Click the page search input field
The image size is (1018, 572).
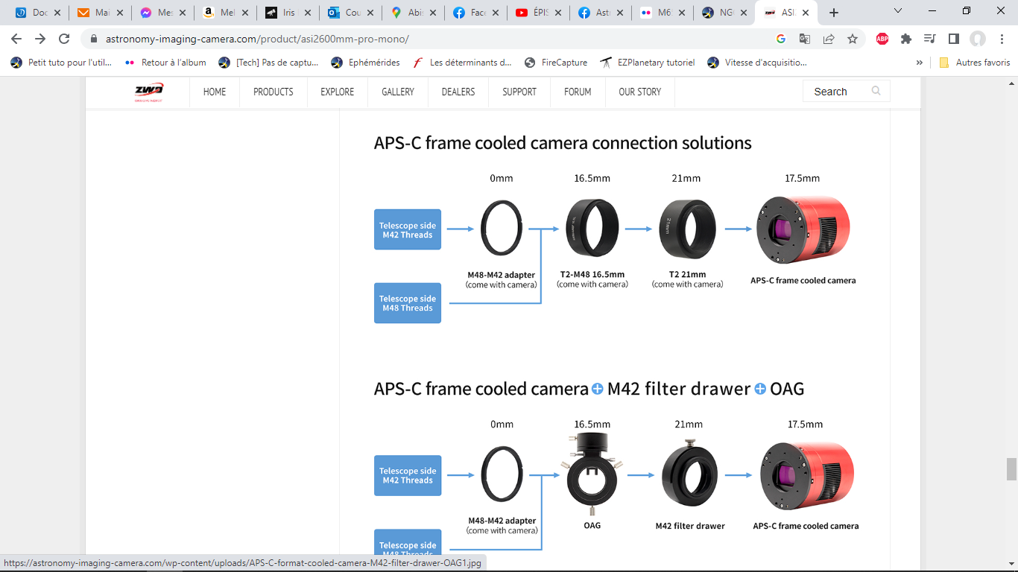(x=838, y=92)
